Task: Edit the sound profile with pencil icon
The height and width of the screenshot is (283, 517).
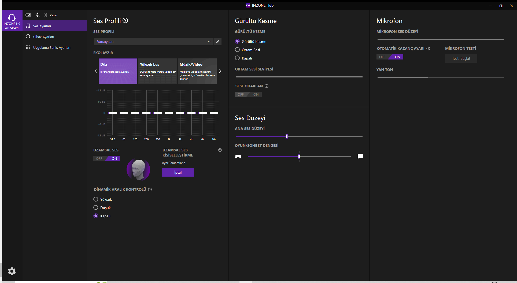Action: point(218,42)
